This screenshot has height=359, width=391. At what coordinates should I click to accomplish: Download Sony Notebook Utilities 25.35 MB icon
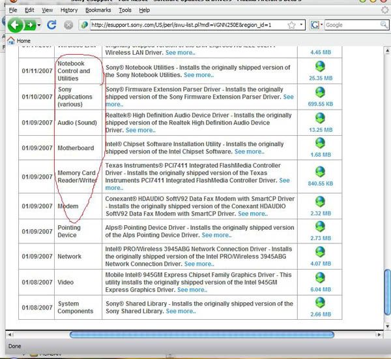[x=320, y=67]
